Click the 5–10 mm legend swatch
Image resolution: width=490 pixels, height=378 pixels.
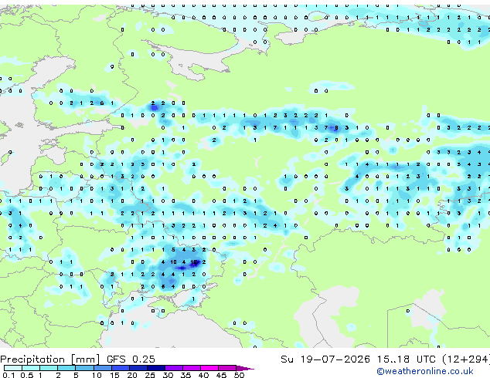click(84, 368)
